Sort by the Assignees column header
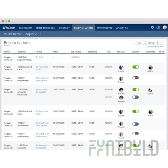 click(x=121, y=52)
